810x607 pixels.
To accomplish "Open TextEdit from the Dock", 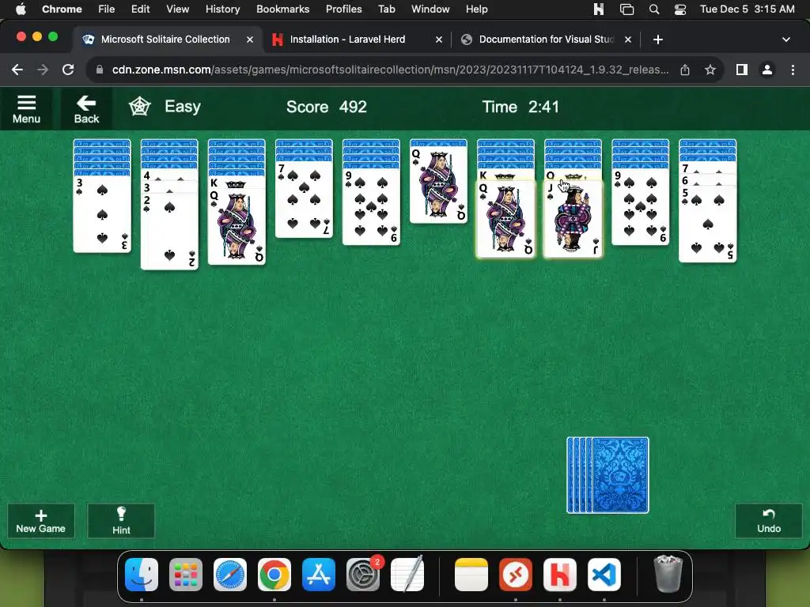I will coord(407,575).
